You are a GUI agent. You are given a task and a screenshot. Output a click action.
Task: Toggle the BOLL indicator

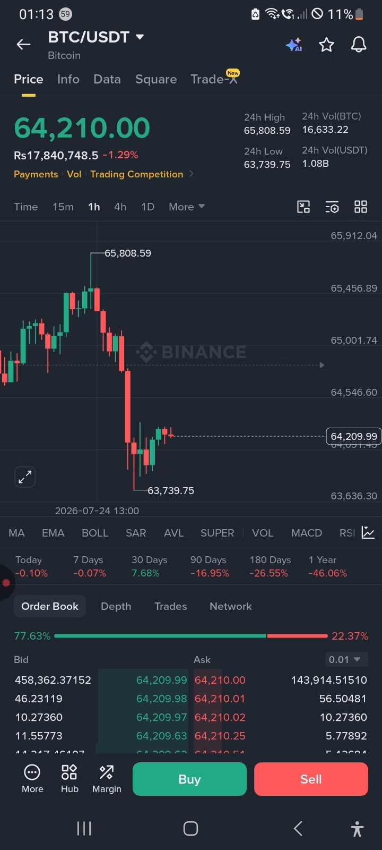95,533
